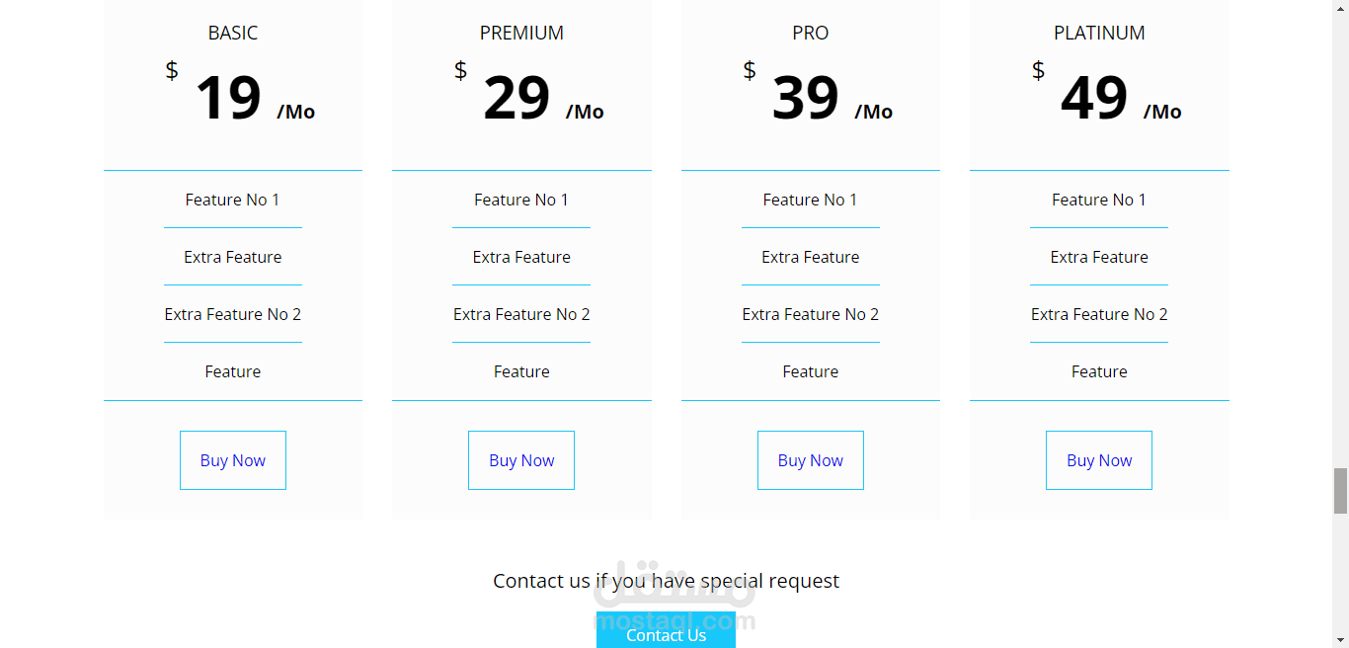The height and width of the screenshot is (648, 1349).
Task: Click the Contact Us button
Action: [x=666, y=634]
